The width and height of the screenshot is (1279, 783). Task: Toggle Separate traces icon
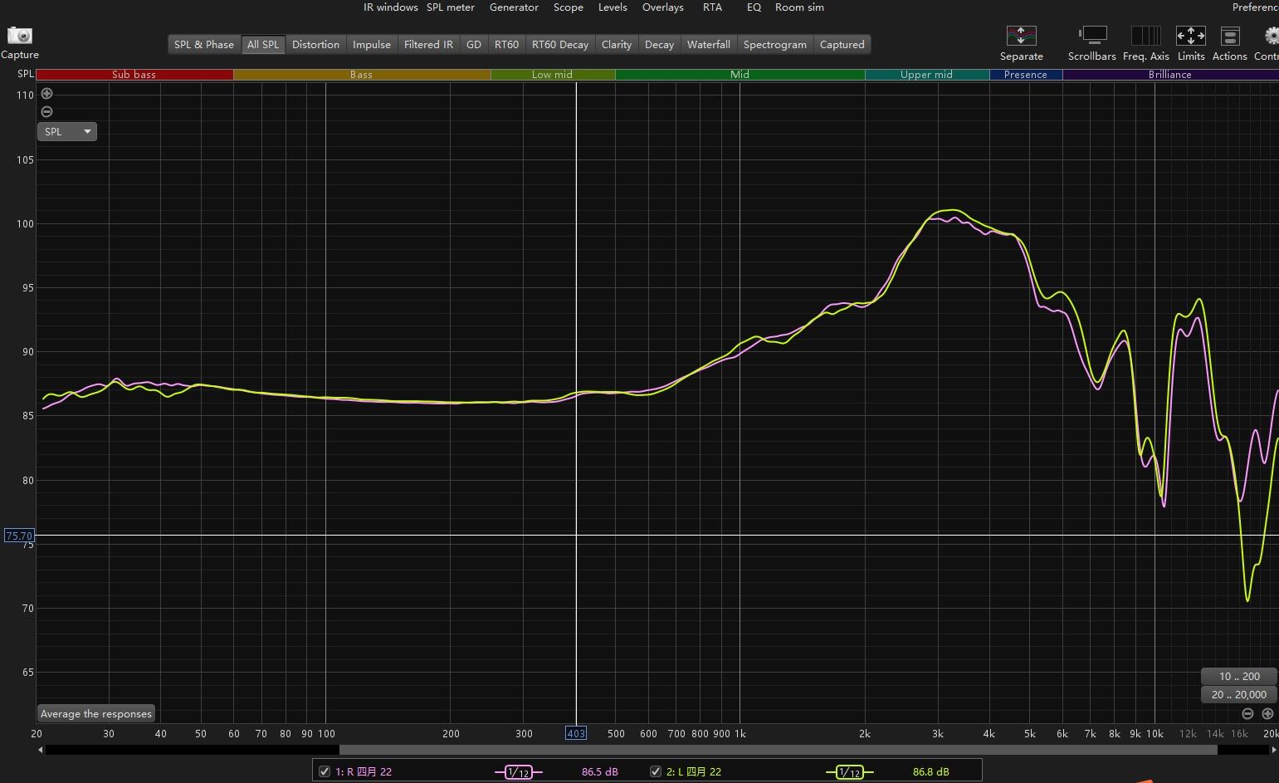click(1021, 36)
